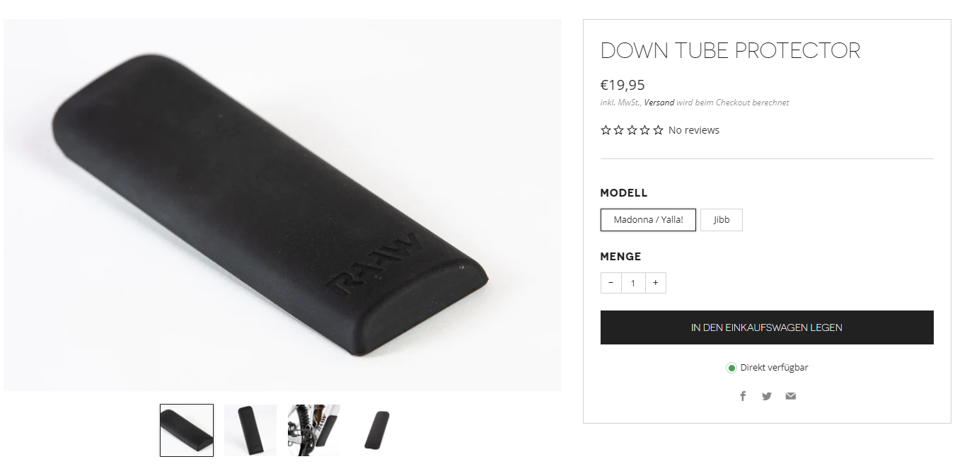Select first thumbnail of angled protector

pos(187,430)
